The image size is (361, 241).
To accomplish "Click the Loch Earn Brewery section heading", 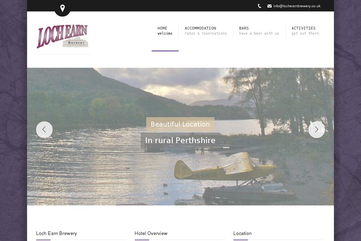I will (57, 233).
